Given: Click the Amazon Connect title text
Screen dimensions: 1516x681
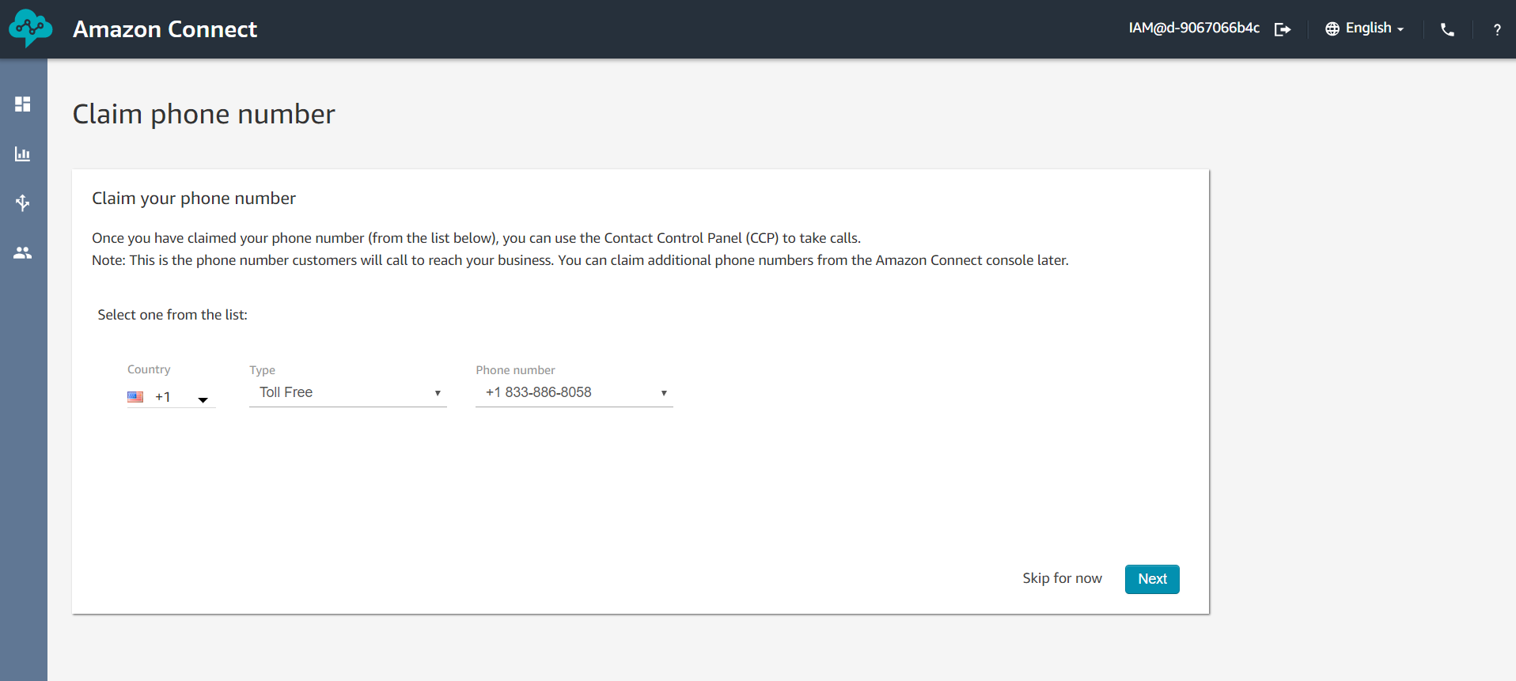Looking at the screenshot, I should (165, 29).
